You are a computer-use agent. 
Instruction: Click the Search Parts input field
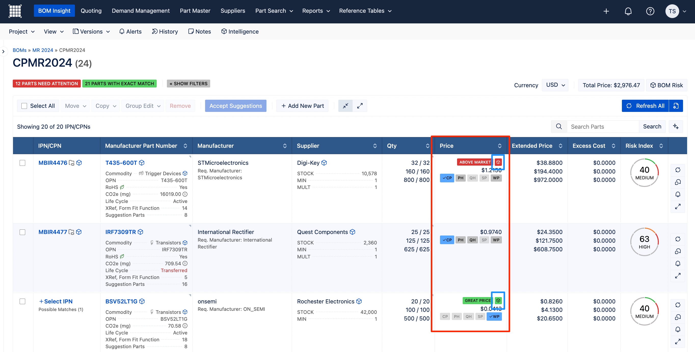603,127
